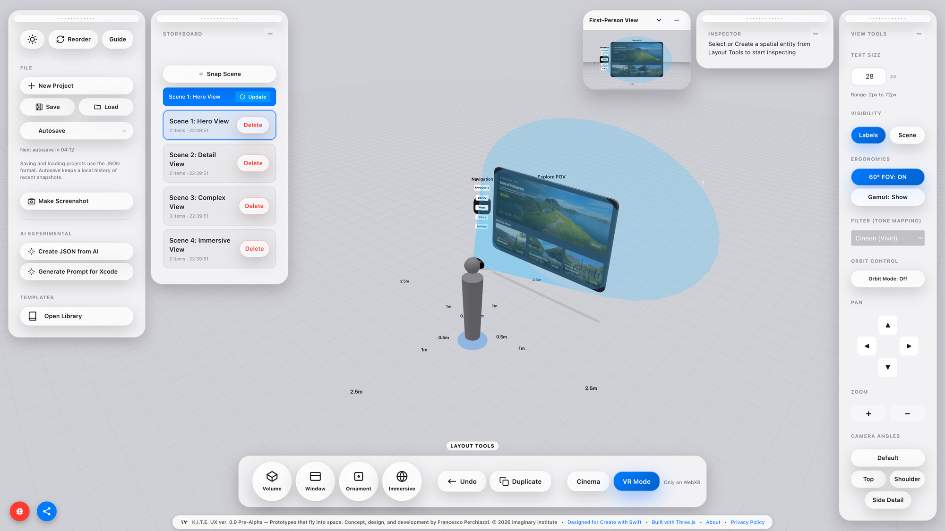
Task: Open the Cineon (Vivid) filter dropdown
Action: [887, 238]
